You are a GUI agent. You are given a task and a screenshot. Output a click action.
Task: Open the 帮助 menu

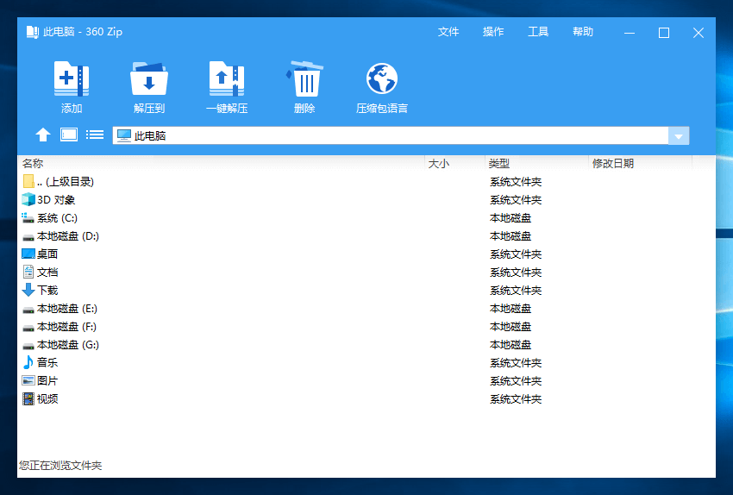[x=583, y=32]
